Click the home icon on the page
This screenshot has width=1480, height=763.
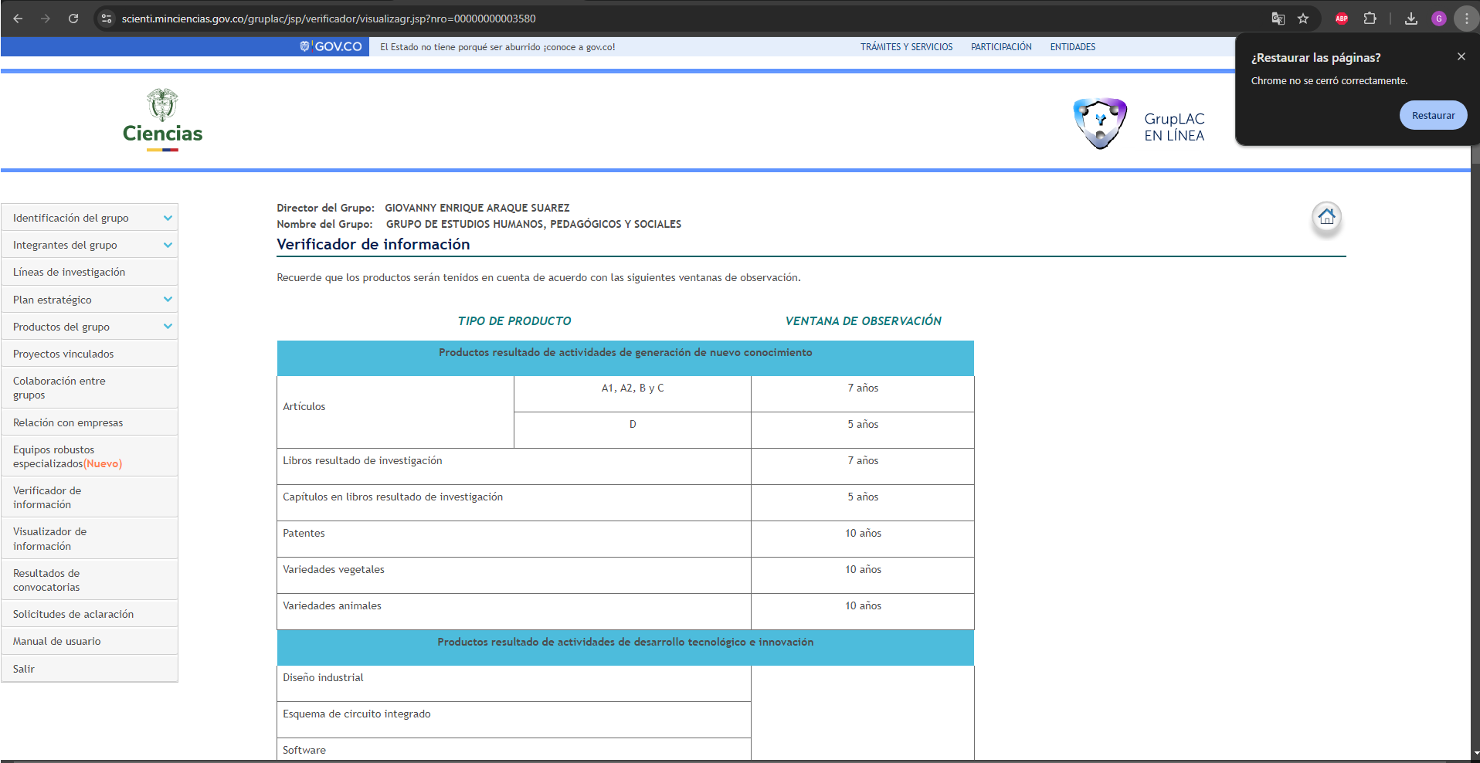(x=1326, y=217)
